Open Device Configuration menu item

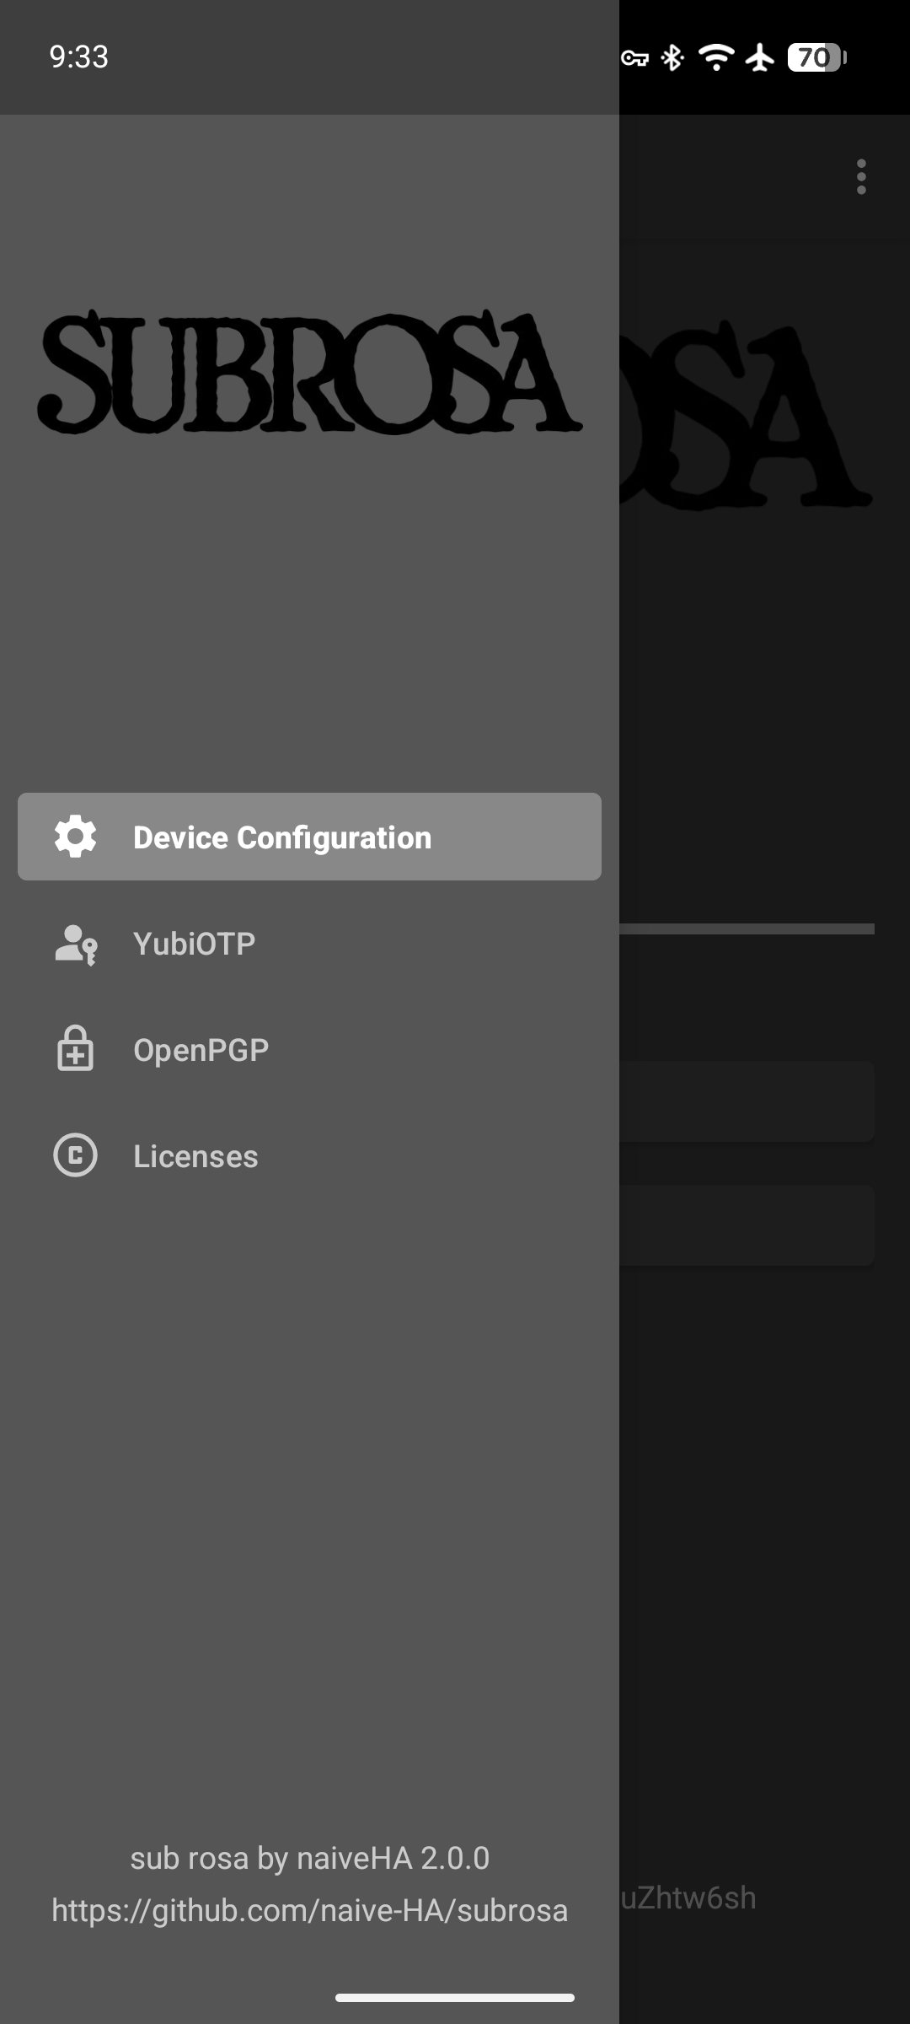[309, 837]
